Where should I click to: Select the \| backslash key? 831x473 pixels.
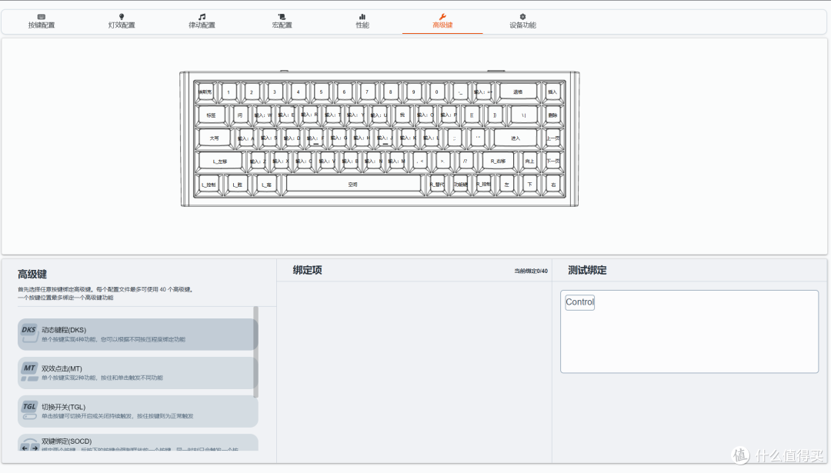click(524, 115)
